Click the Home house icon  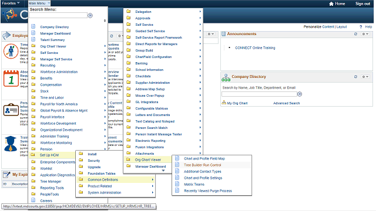pos(331,4)
